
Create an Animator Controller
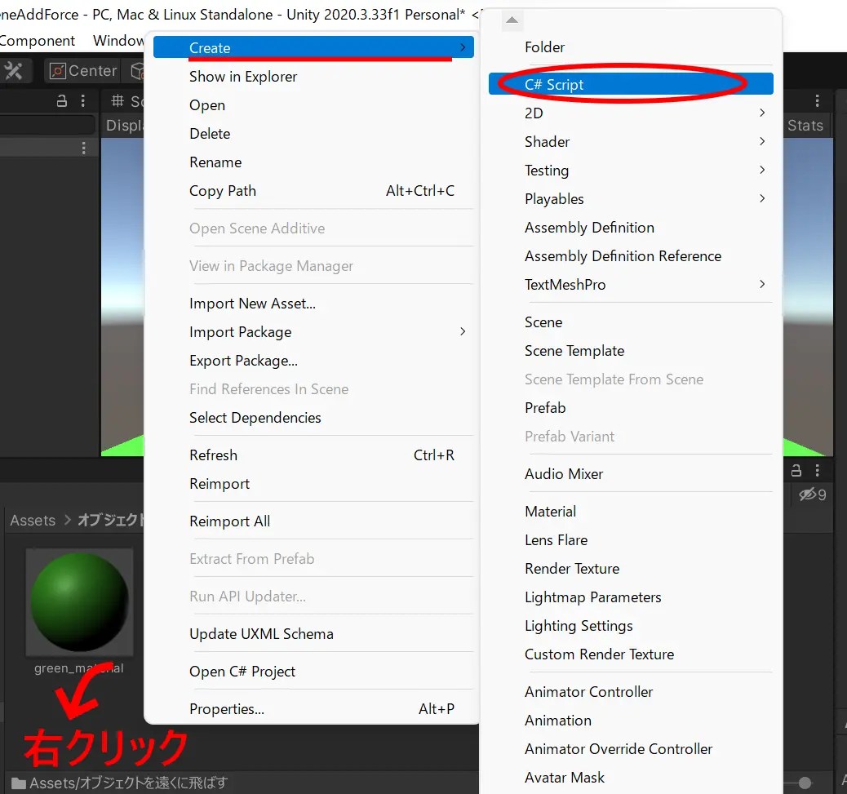[631, 692]
